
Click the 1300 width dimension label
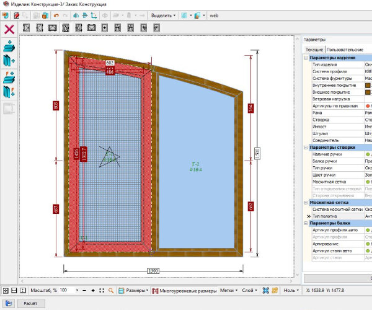coord(153,271)
